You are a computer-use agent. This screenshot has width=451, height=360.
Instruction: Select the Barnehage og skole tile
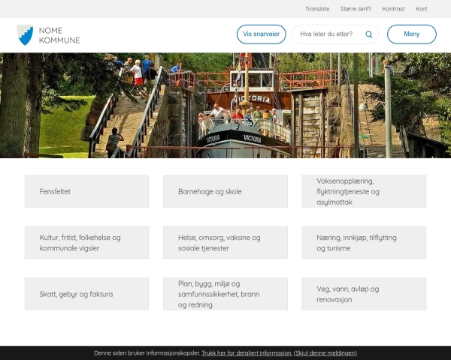[x=225, y=191]
